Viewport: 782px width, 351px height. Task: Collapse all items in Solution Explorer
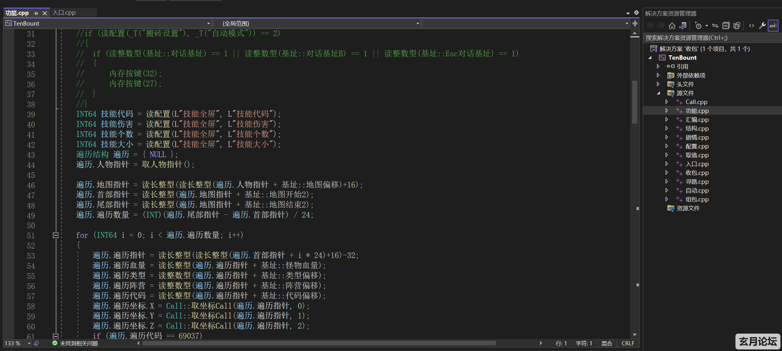pos(726,26)
